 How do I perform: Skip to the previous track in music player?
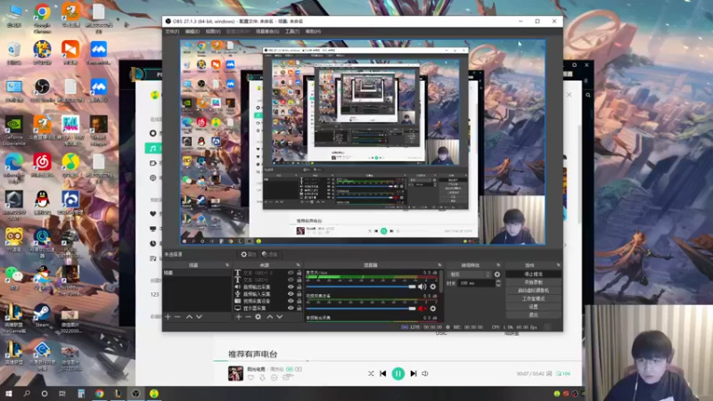383,373
